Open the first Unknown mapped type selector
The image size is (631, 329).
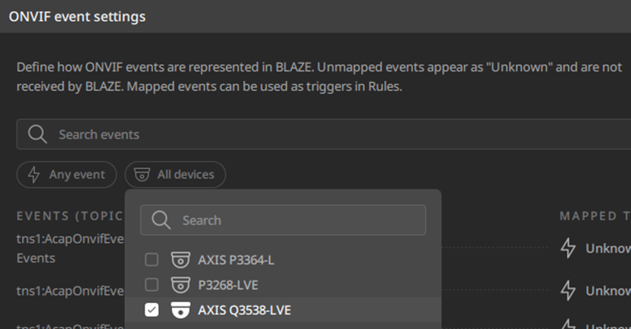pos(595,248)
